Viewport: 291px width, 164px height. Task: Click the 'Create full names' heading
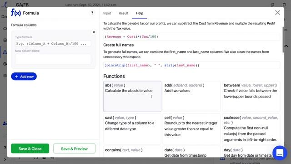click(x=118, y=45)
